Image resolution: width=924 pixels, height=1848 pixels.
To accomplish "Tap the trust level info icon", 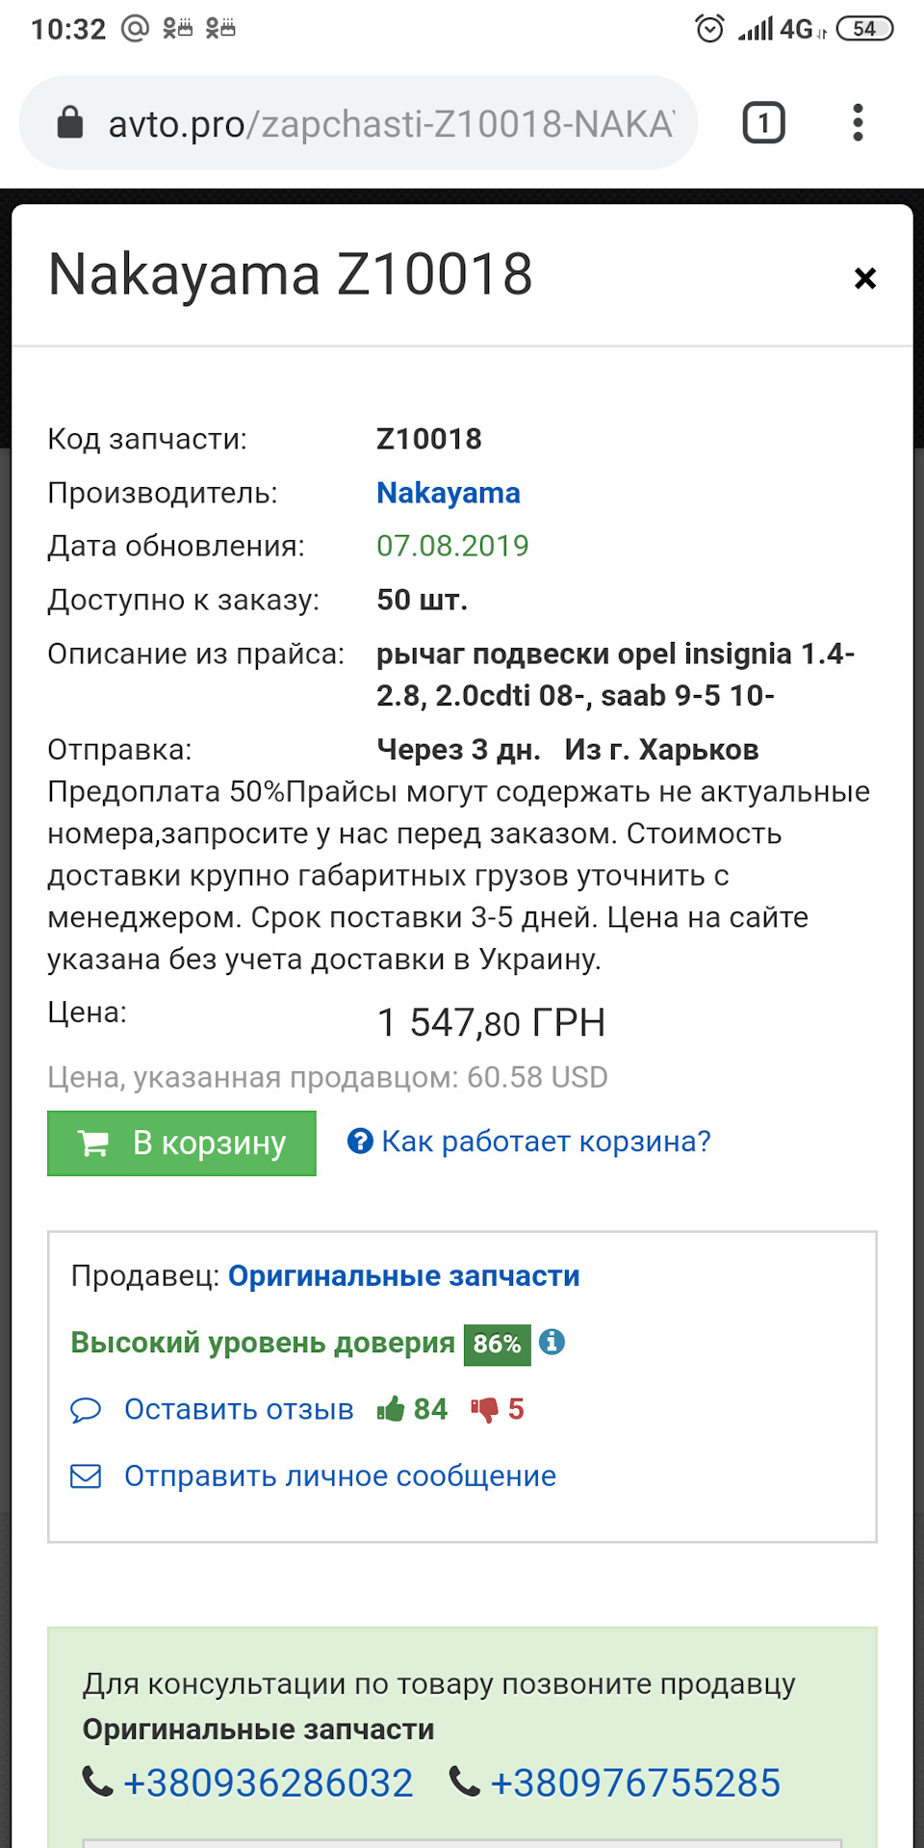I will pyautogui.click(x=552, y=1342).
